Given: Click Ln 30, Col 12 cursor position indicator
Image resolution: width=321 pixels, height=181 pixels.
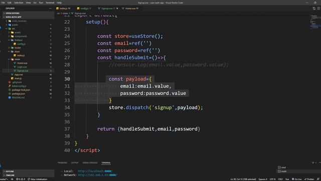Looking at the screenshot, I should 243,179.
